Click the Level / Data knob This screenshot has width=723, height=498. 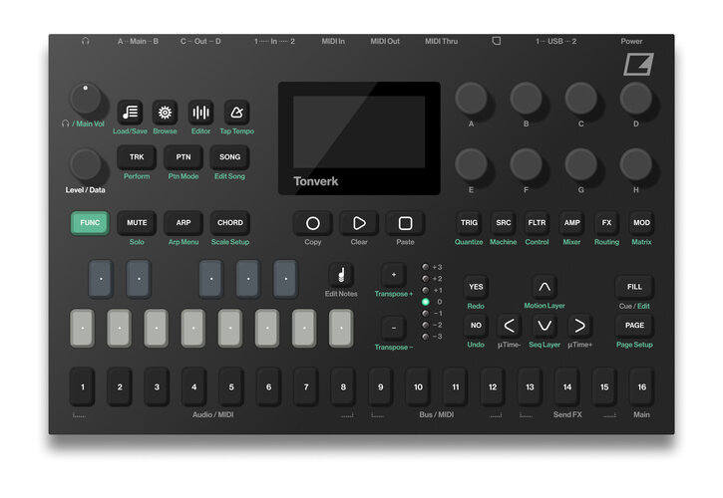click(86, 164)
